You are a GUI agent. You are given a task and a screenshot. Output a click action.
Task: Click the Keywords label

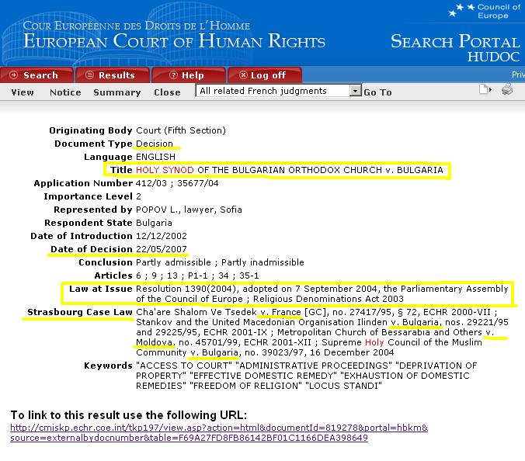coord(108,366)
